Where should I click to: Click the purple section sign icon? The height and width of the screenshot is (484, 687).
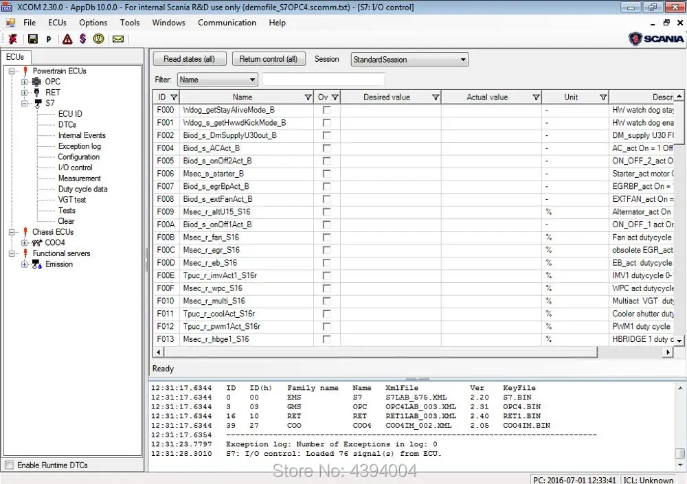pos(82,39)
